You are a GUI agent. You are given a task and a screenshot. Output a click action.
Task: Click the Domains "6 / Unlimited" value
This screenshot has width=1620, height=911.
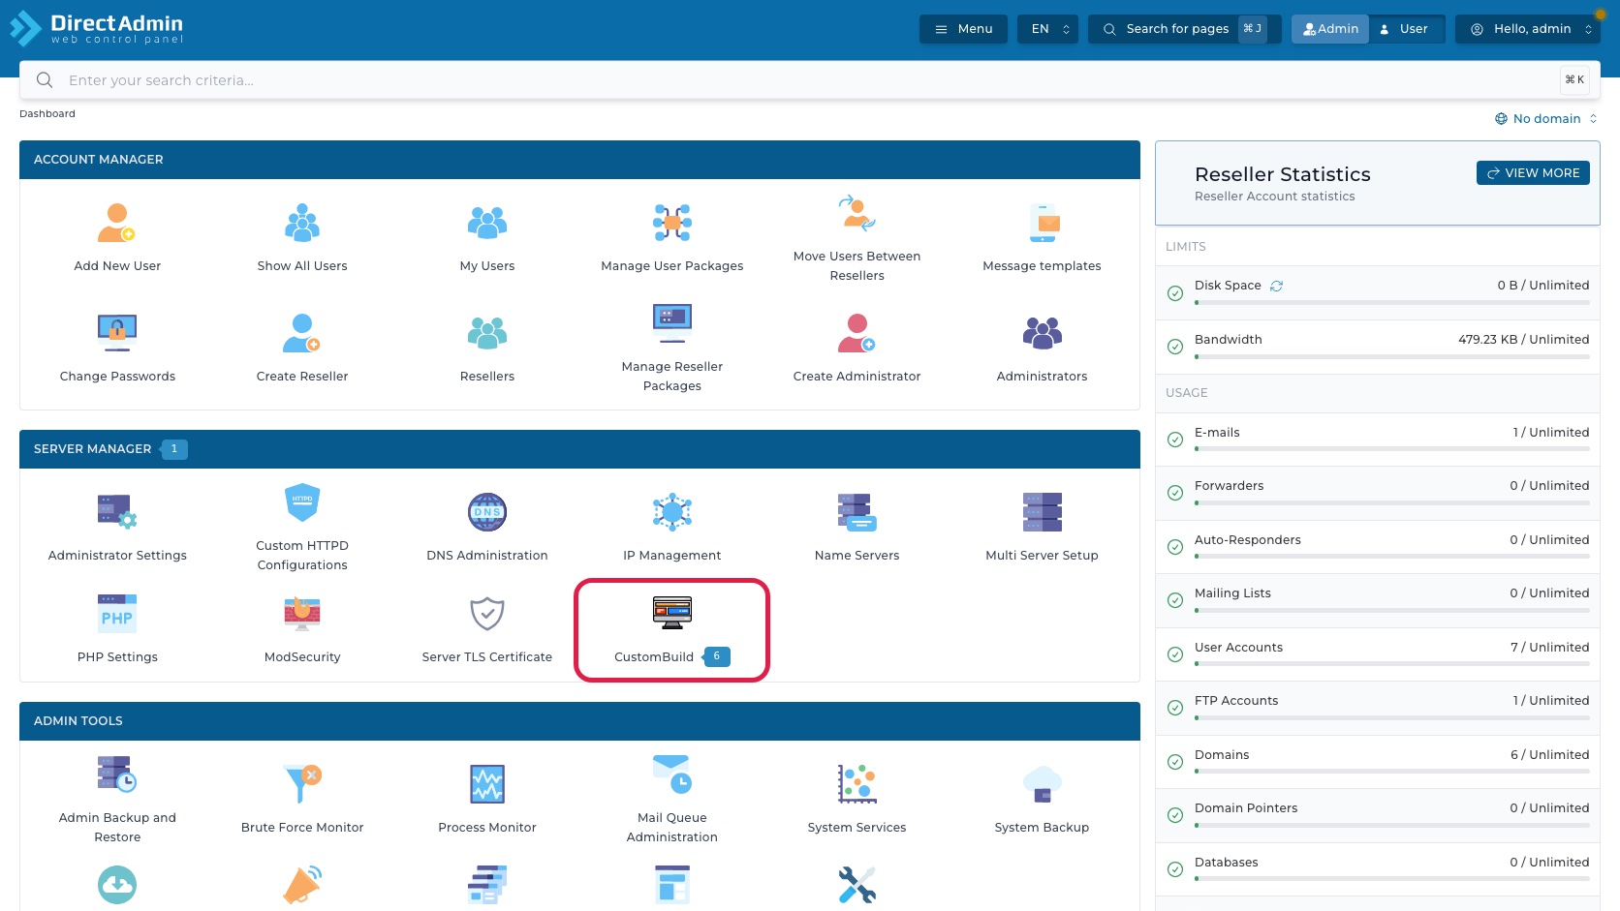[x=1549, y=755]
